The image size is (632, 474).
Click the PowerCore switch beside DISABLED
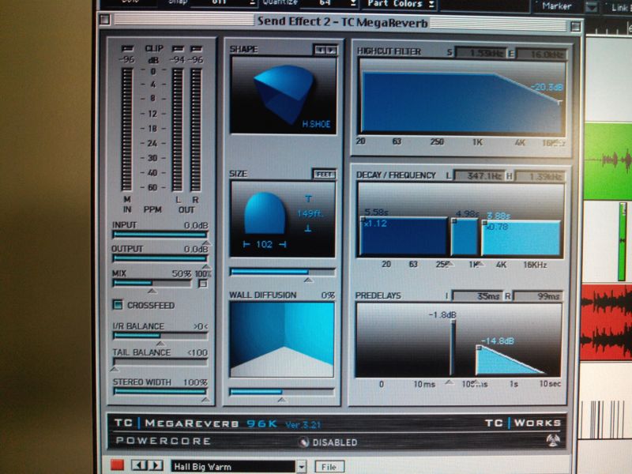303,442
